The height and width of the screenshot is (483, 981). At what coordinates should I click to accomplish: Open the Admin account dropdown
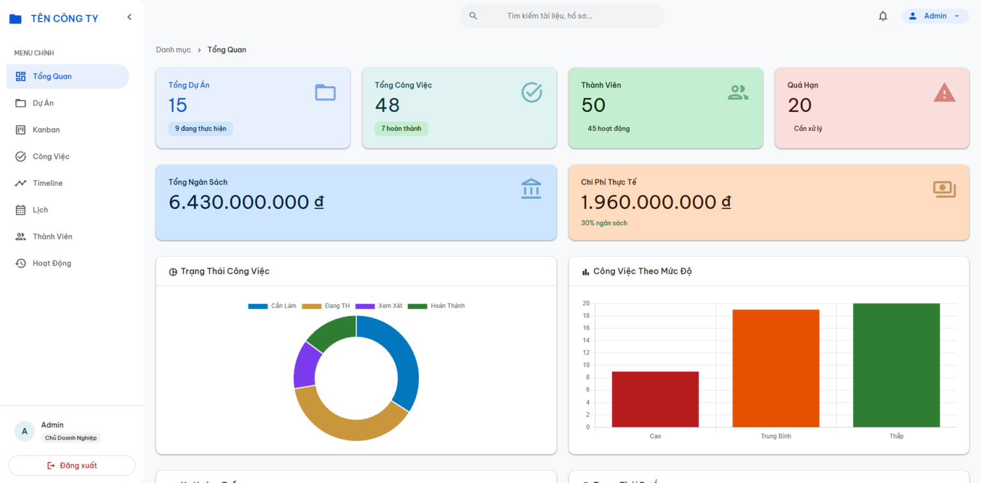[935, 16]
